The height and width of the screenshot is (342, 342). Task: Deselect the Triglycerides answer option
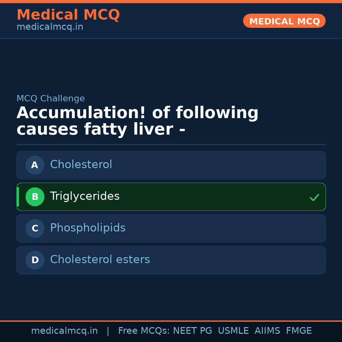(171, 197)
